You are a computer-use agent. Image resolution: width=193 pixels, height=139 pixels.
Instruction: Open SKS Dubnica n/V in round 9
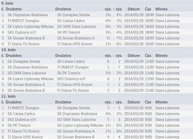(22, 32)
